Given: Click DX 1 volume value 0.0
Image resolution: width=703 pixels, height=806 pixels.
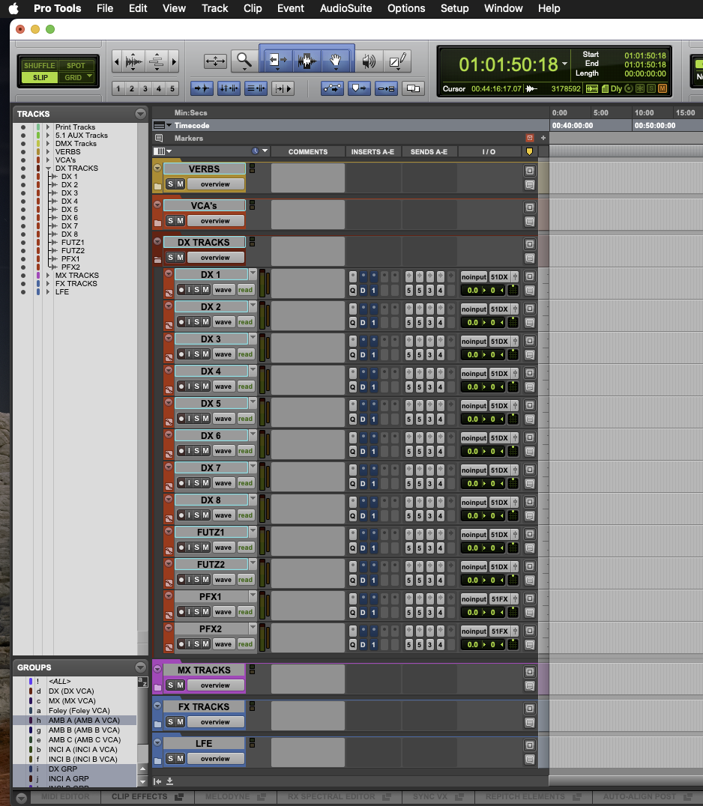Looking at the screenshot, I should click(x=473, y=291).
